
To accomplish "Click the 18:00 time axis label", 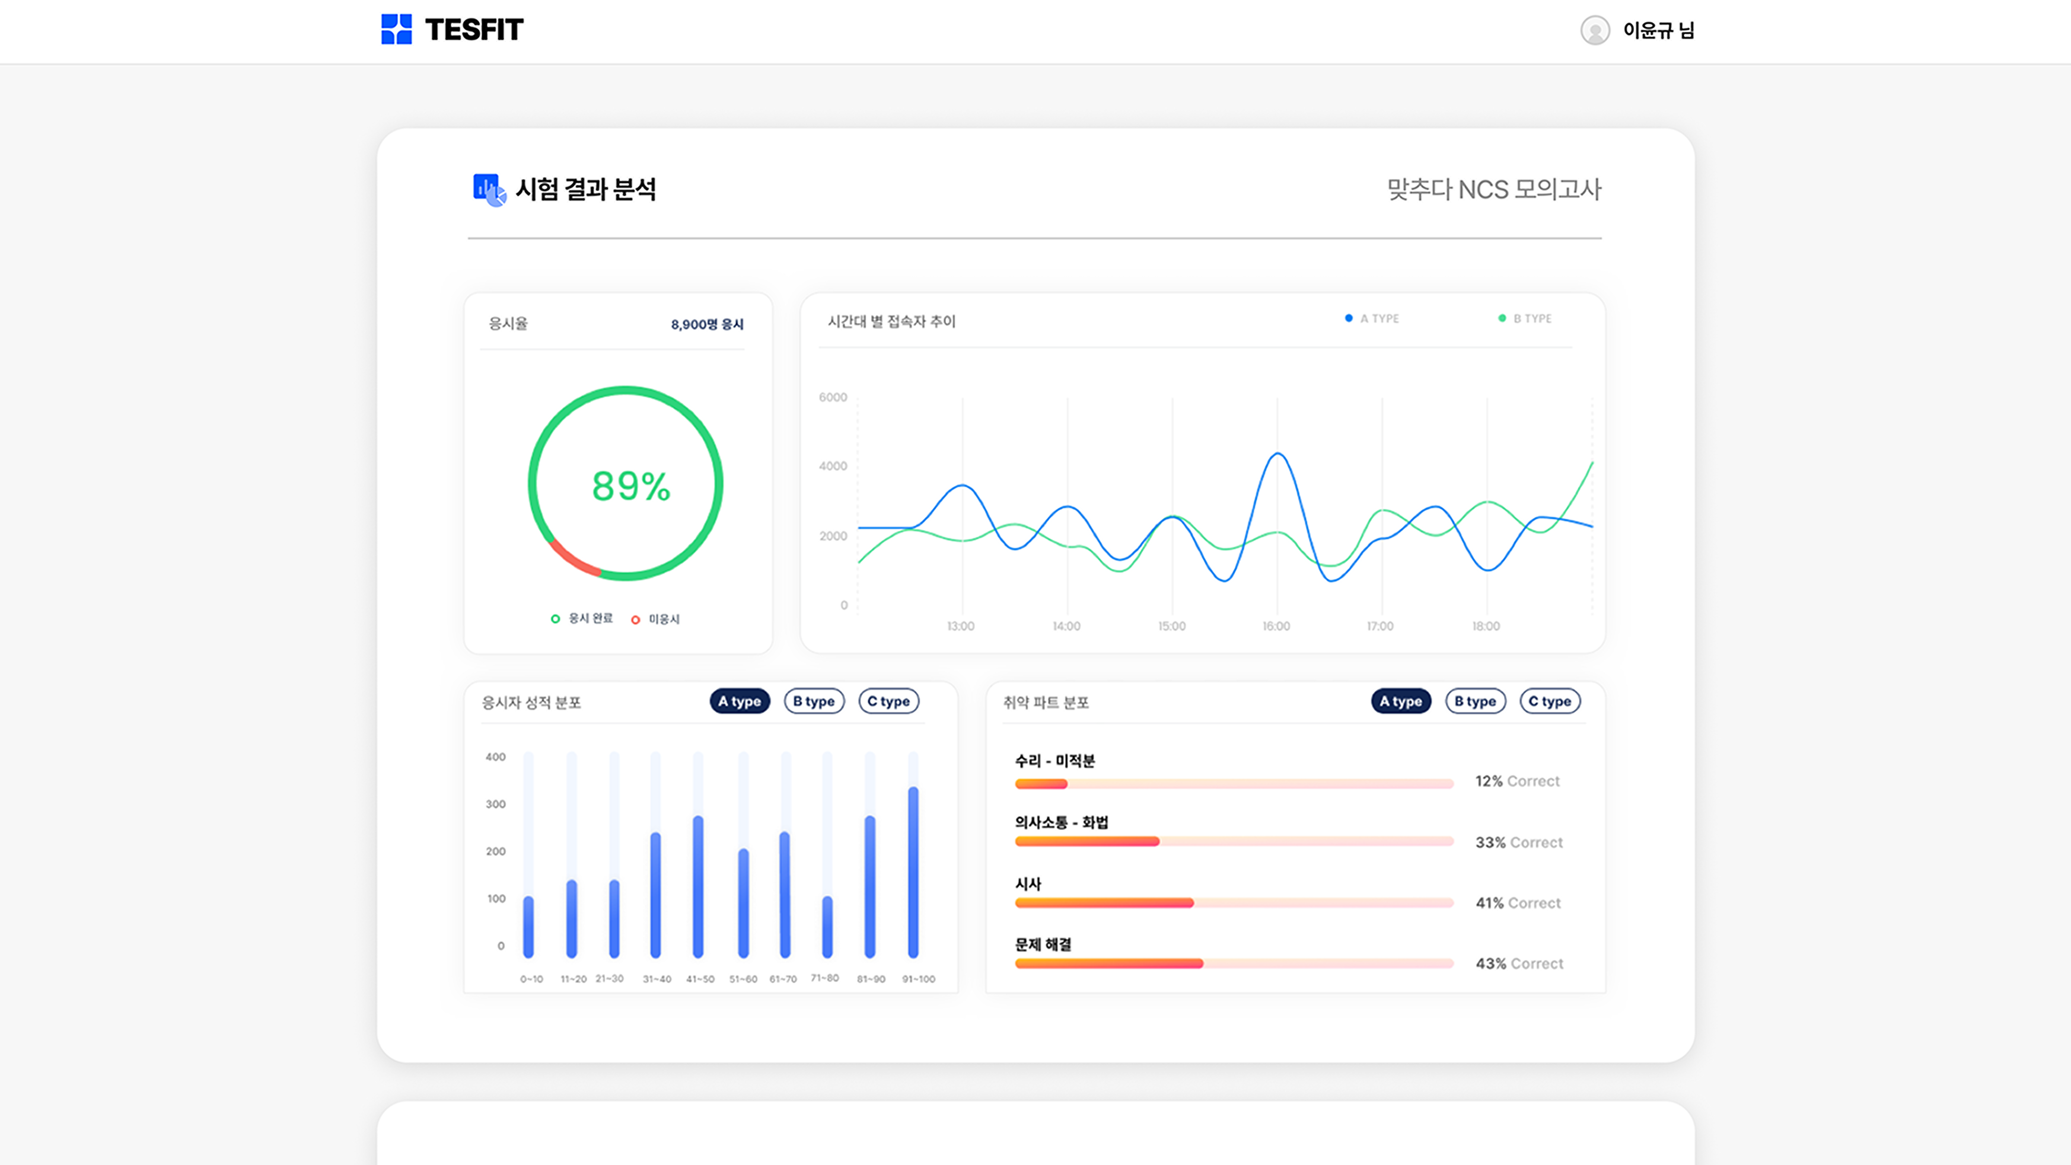I will click(x=1486, y=626).
